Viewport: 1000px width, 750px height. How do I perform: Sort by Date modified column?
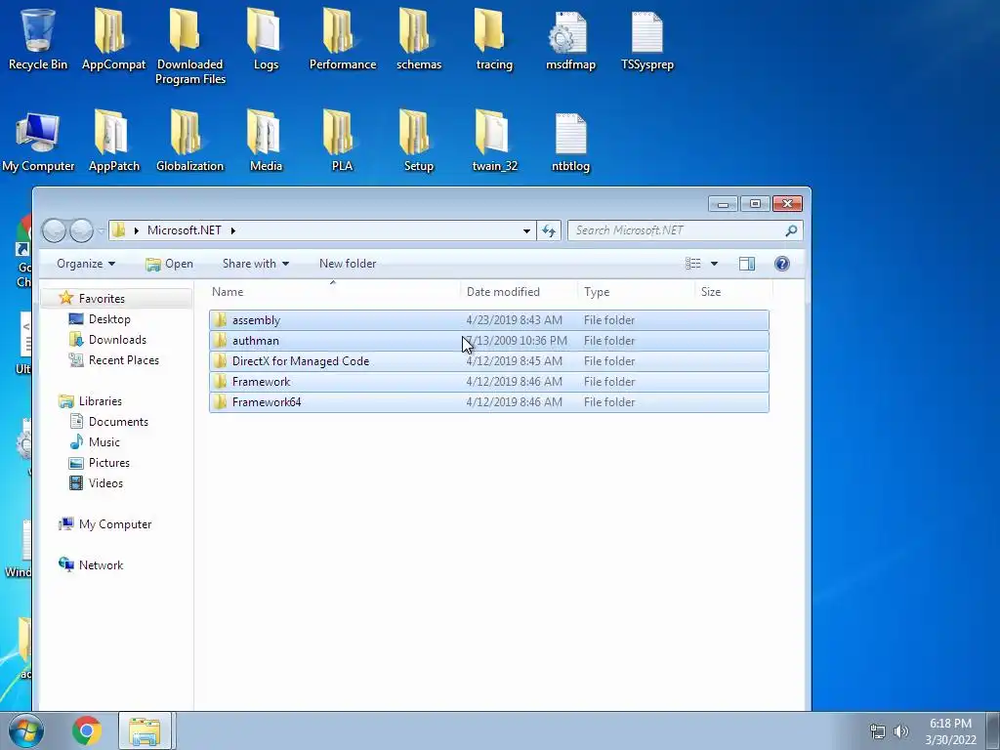pyautogui.click(x=520, y=291)
